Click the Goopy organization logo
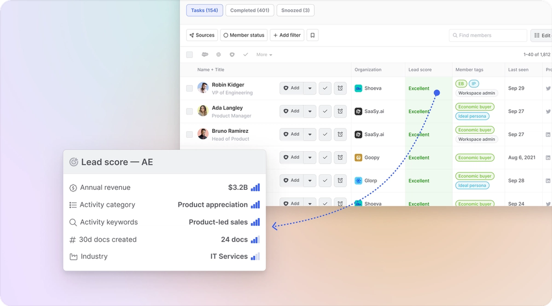 358,158
